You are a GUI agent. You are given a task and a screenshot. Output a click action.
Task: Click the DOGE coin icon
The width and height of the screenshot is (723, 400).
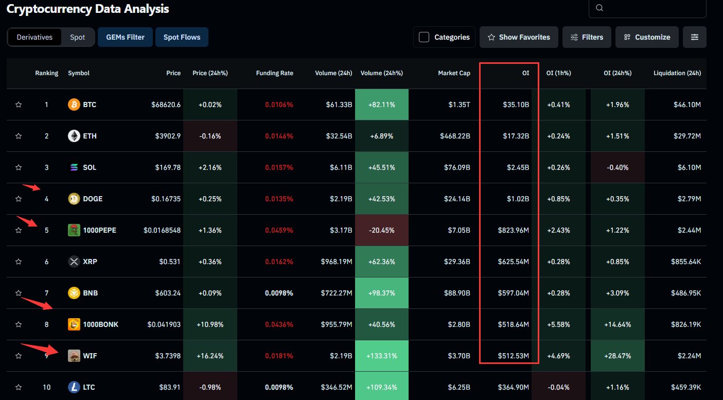pyautogui.click(x=74, y=198)
